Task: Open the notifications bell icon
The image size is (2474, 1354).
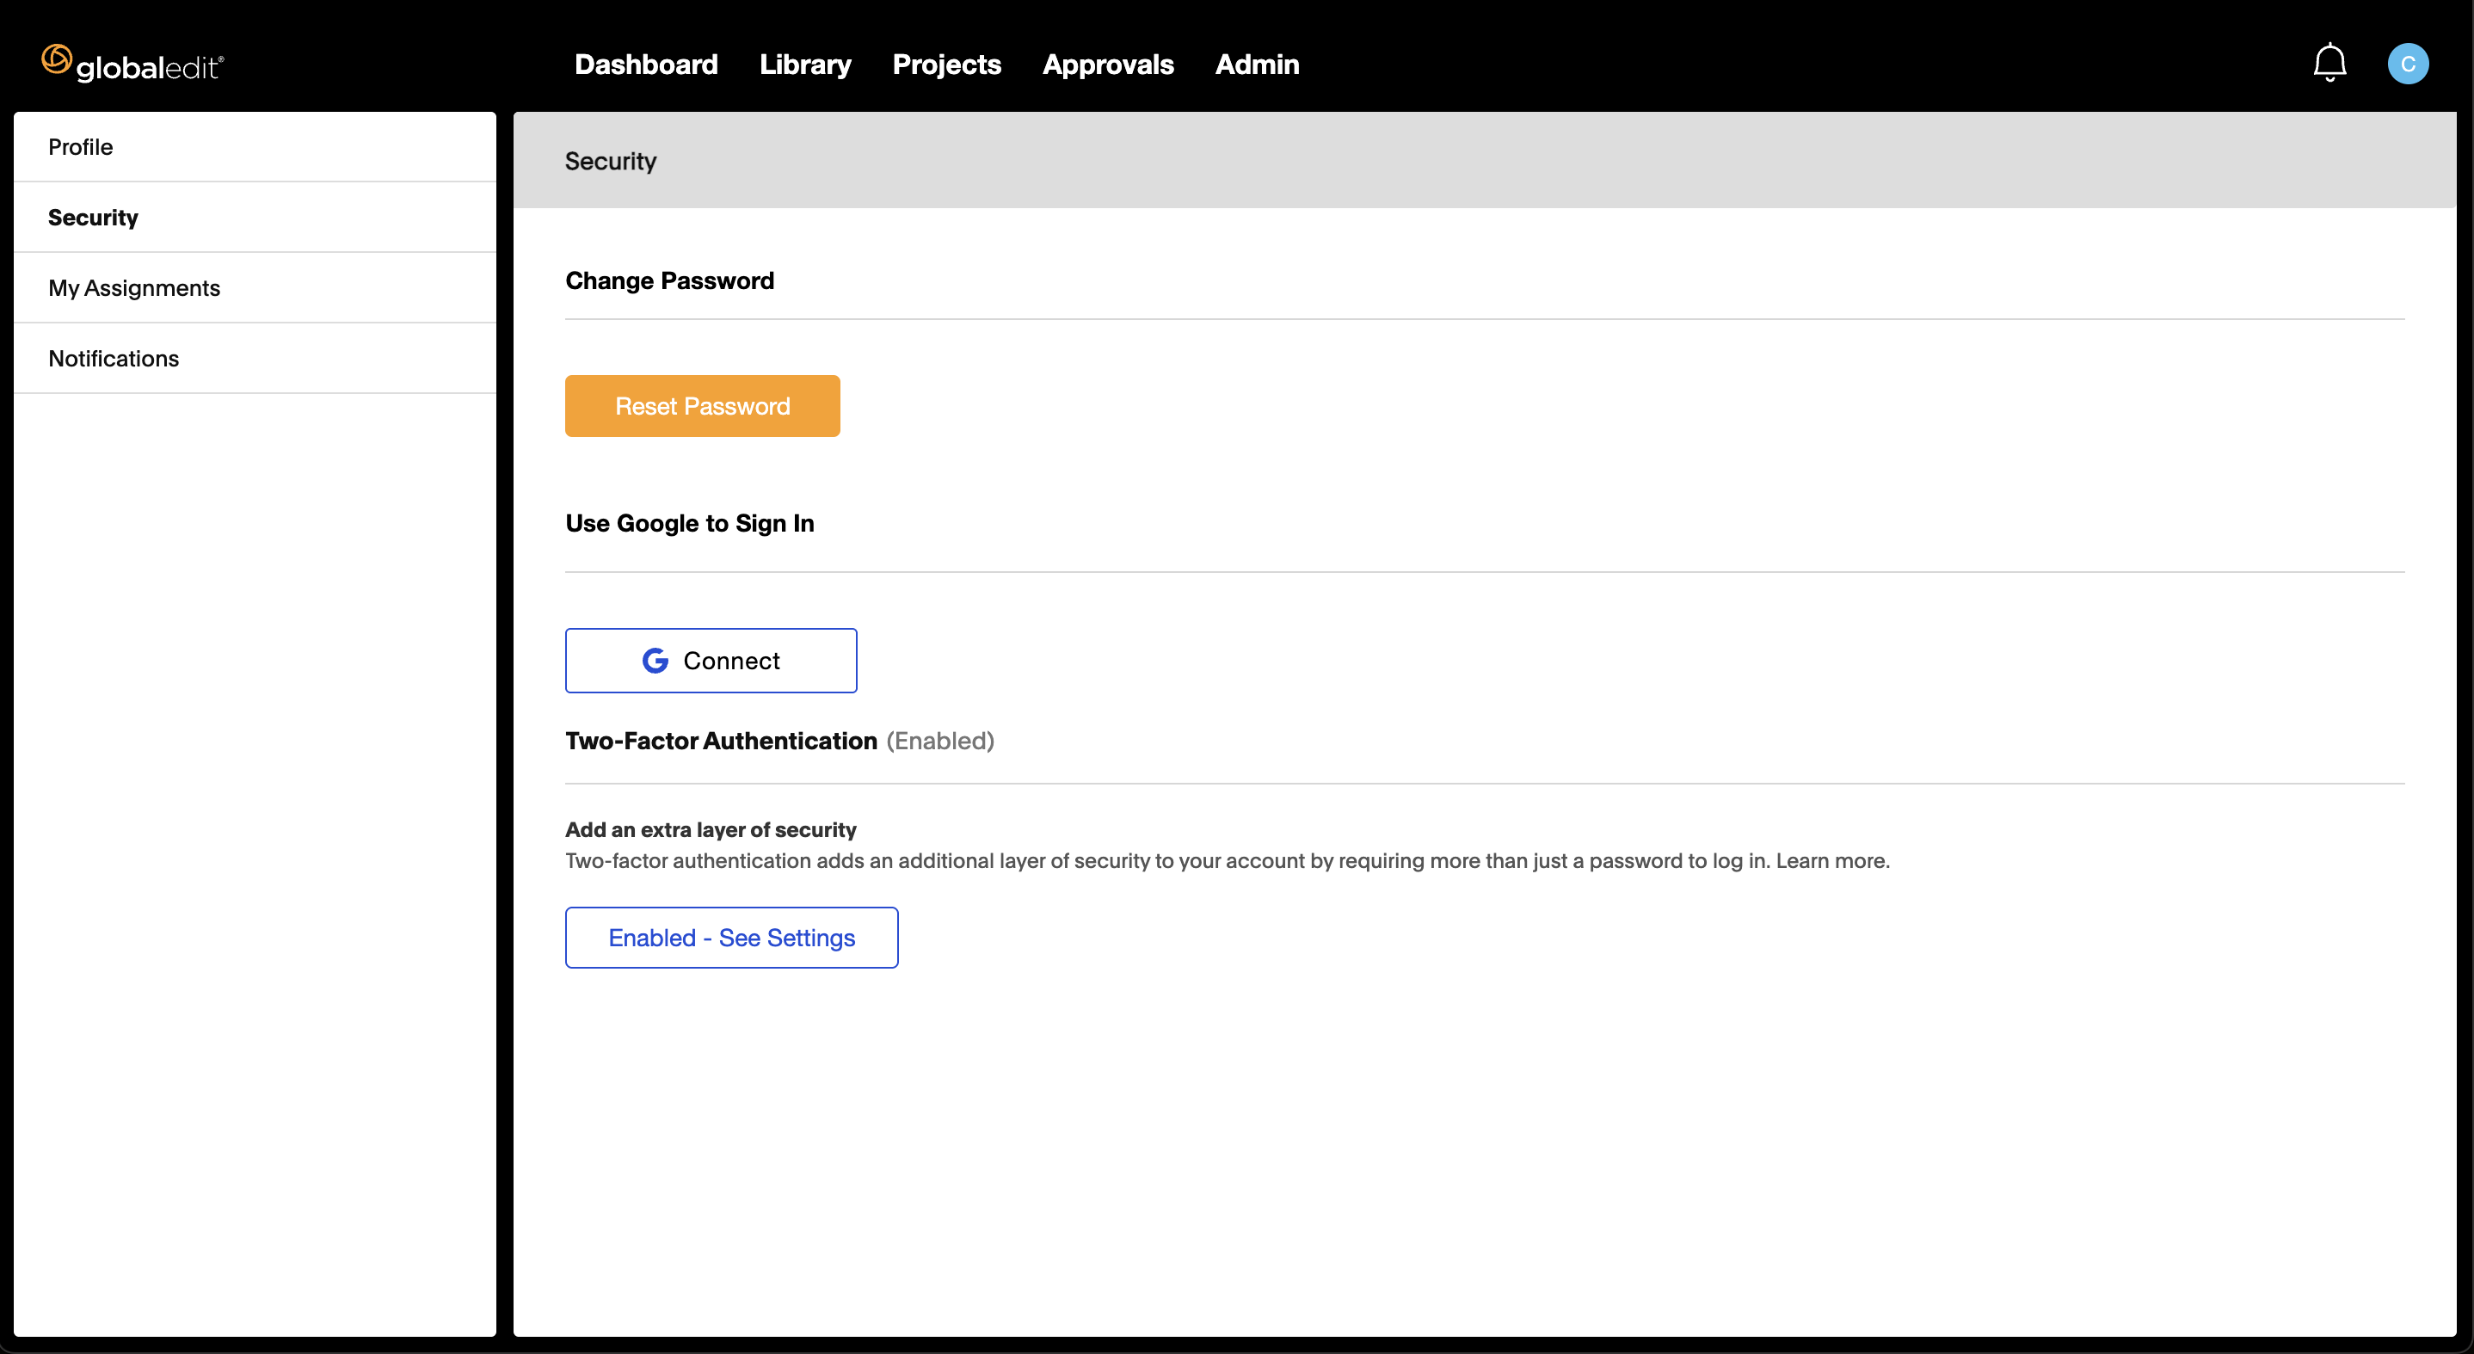Action: [x=2329, y=64]
